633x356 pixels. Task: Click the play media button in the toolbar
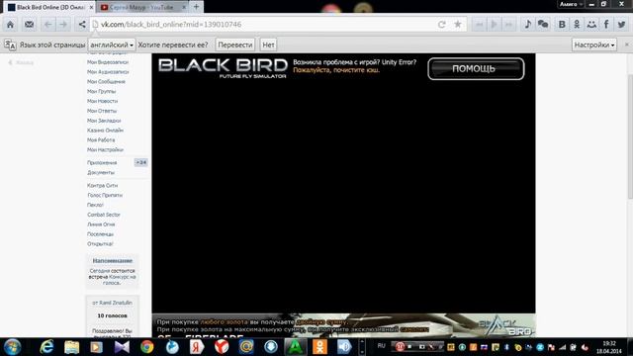[x=494, y=25]
